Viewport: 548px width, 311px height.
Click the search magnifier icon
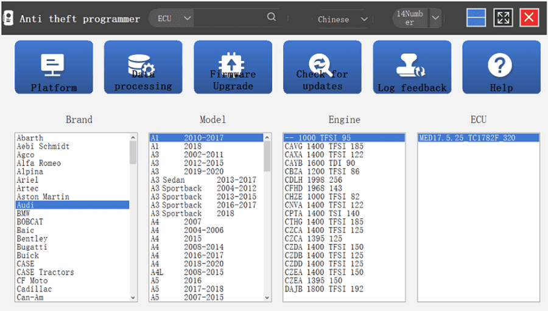(x=271, y=17)
